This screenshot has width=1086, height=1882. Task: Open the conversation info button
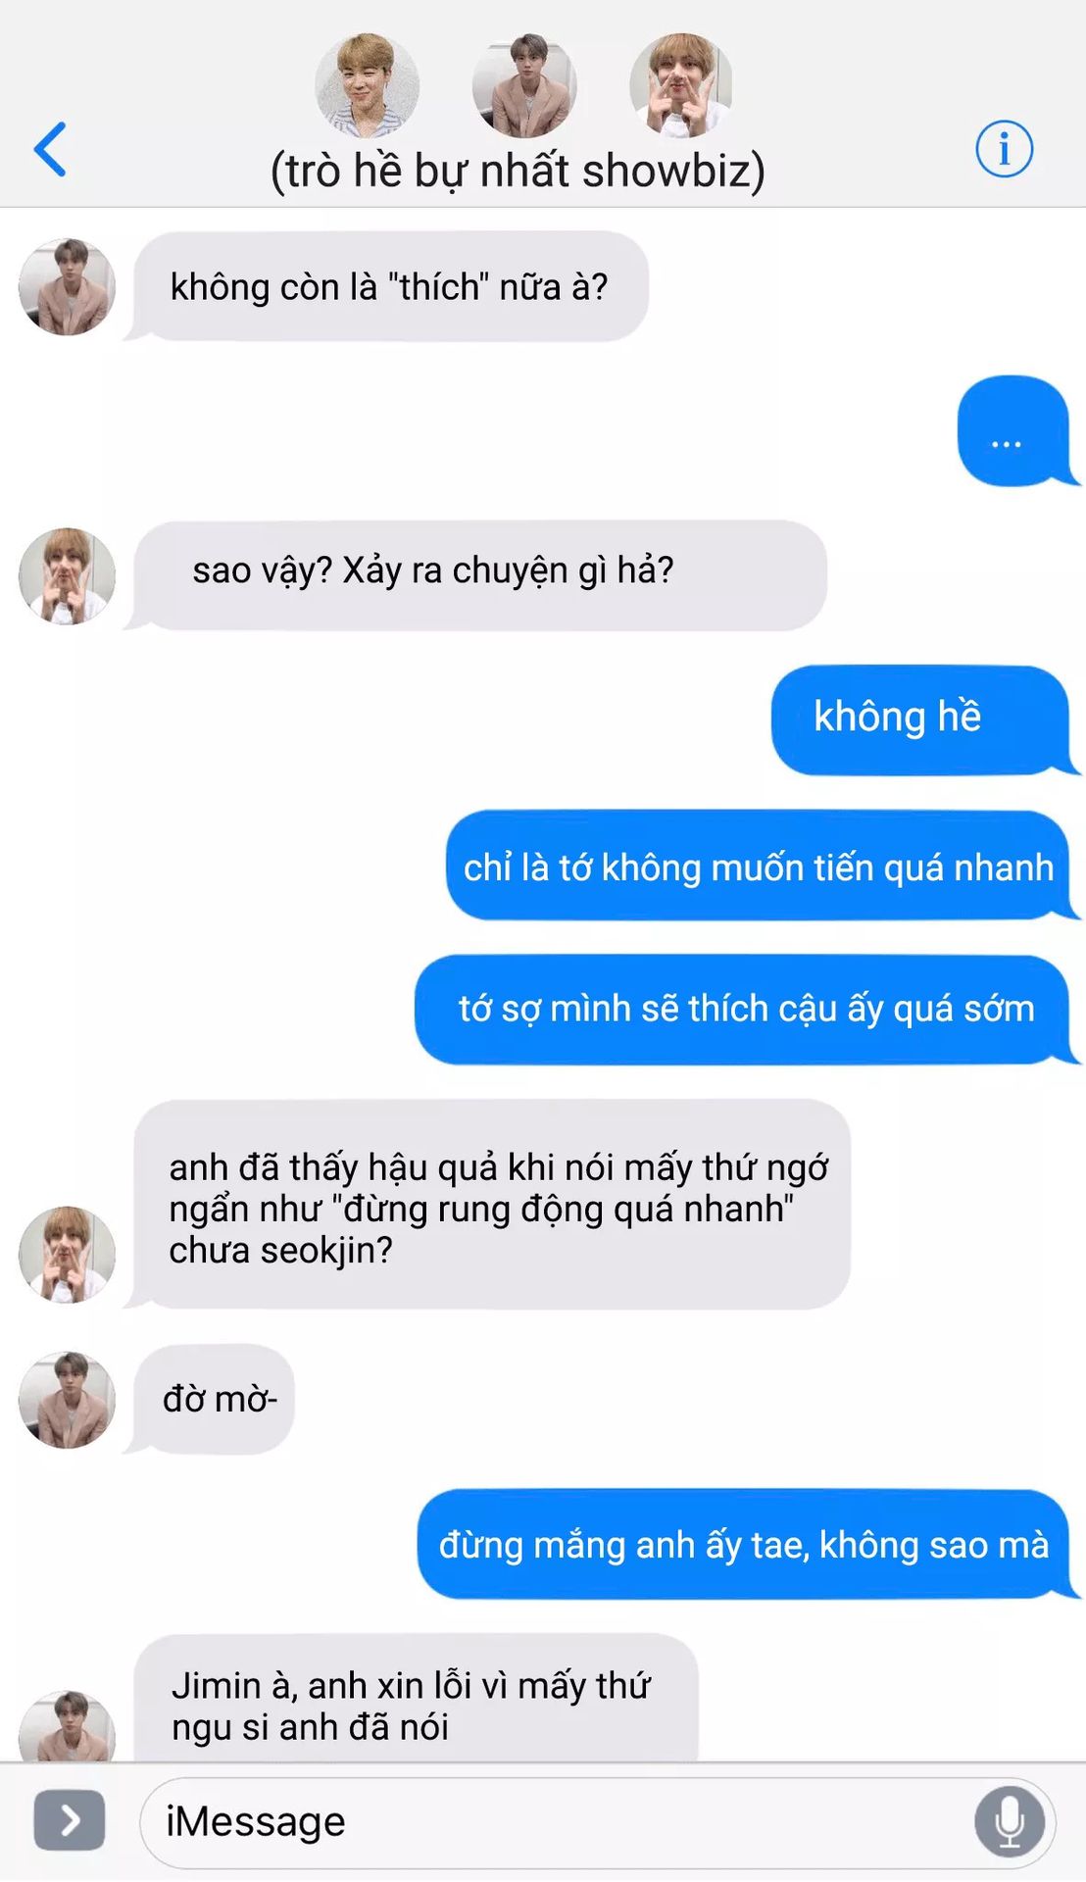[x=1004, y=149]
